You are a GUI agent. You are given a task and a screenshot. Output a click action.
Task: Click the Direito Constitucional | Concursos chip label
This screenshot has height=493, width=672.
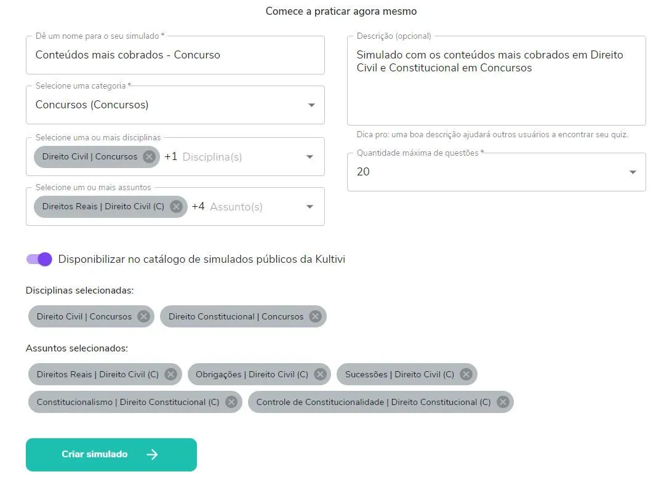click(236, 316)
